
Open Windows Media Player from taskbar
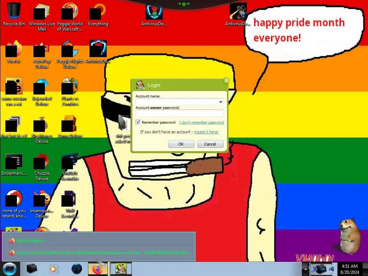click(x=53, y=269)
